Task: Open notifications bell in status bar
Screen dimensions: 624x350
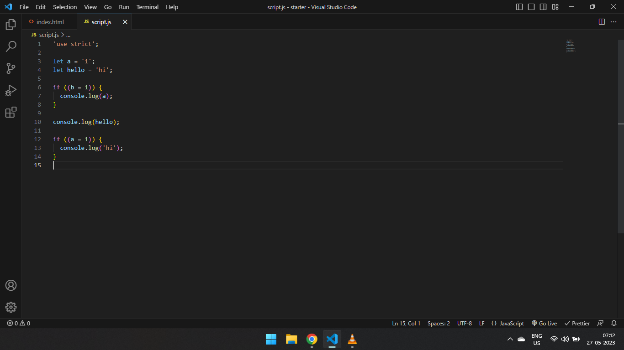Action: click(x=614, y=323)
